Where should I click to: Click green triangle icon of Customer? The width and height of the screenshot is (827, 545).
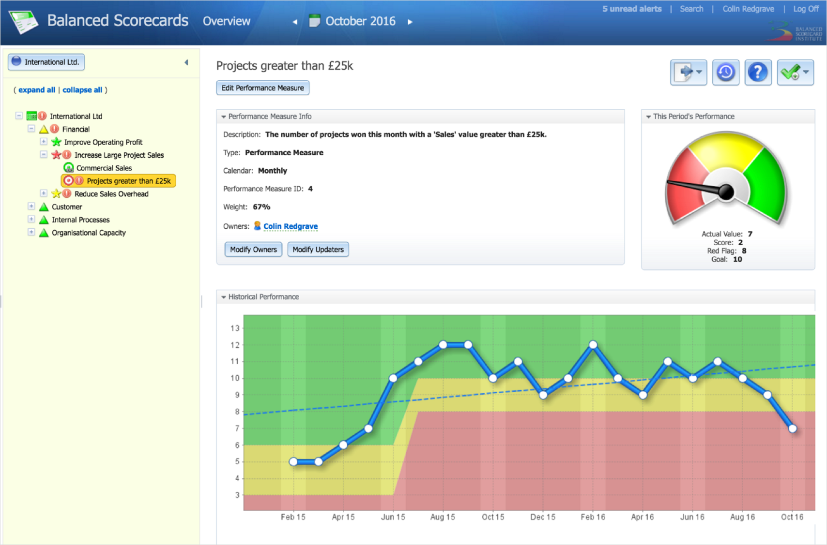(44, 206)
